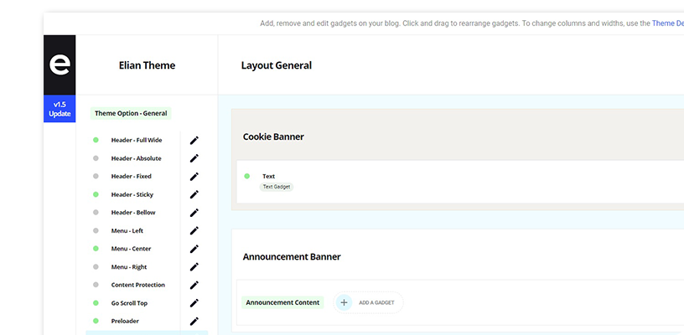This screenshot has height=335, width=684.
Task: Toggle Content Protection status dot
Action: [96, 285]
